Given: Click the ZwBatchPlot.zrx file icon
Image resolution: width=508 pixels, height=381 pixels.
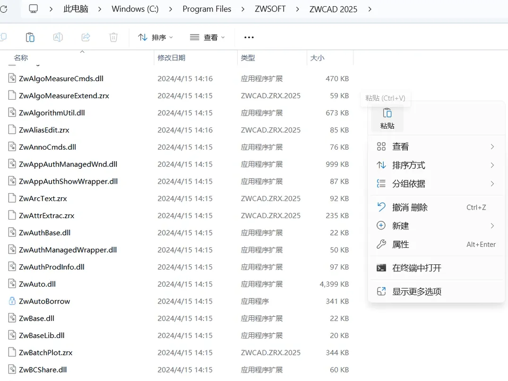Looking at the screenshot, I should point(12,353).
